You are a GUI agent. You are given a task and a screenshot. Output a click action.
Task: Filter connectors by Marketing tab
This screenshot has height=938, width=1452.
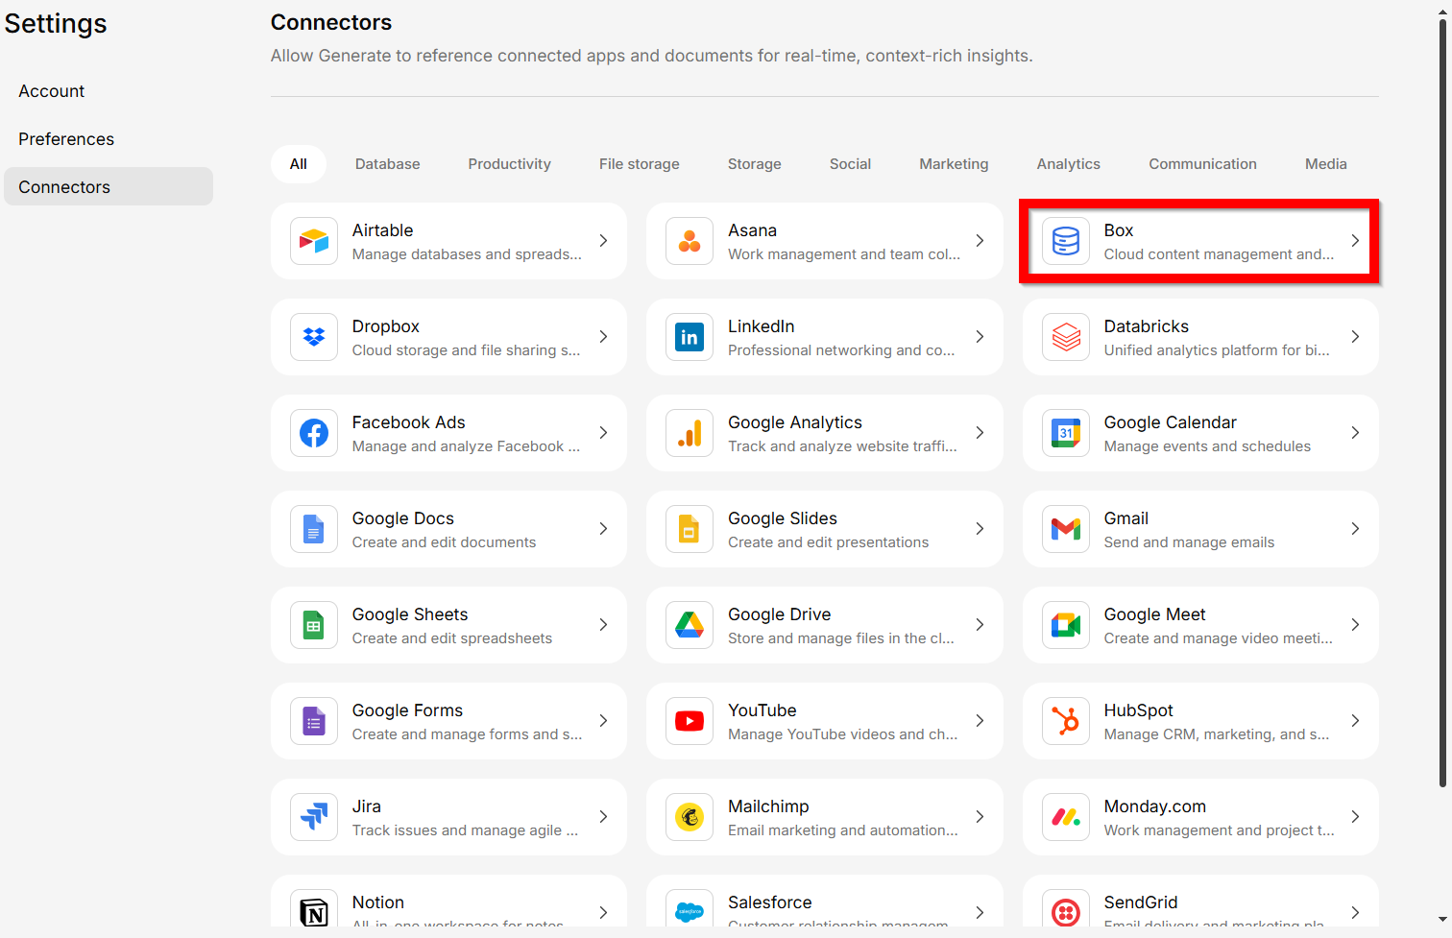tap(954, 164)
